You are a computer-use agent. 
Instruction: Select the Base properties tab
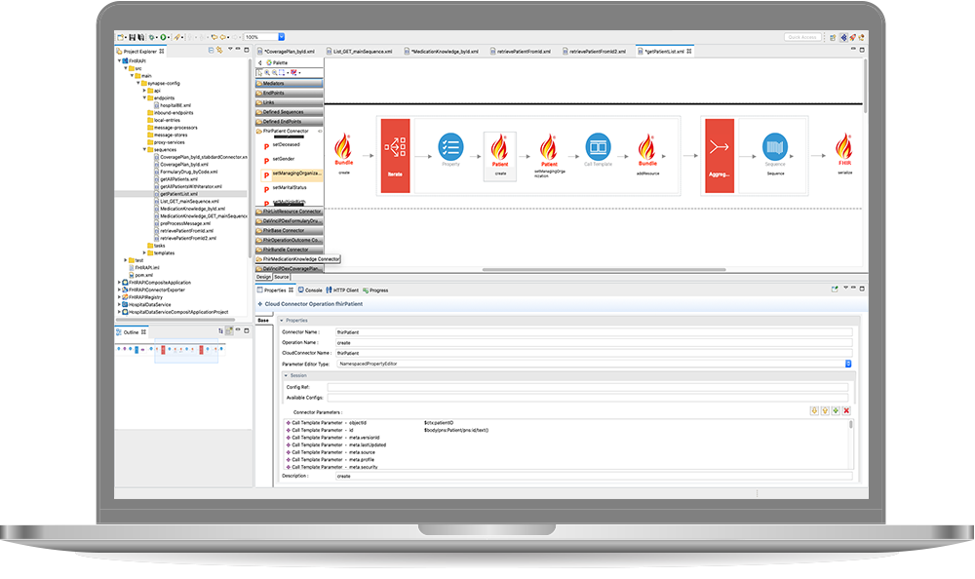(263, 321)
